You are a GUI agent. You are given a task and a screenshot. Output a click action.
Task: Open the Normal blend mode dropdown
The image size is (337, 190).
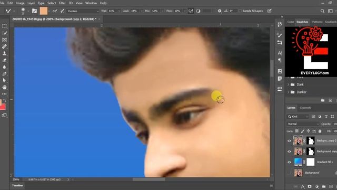(x=303, y=124)
